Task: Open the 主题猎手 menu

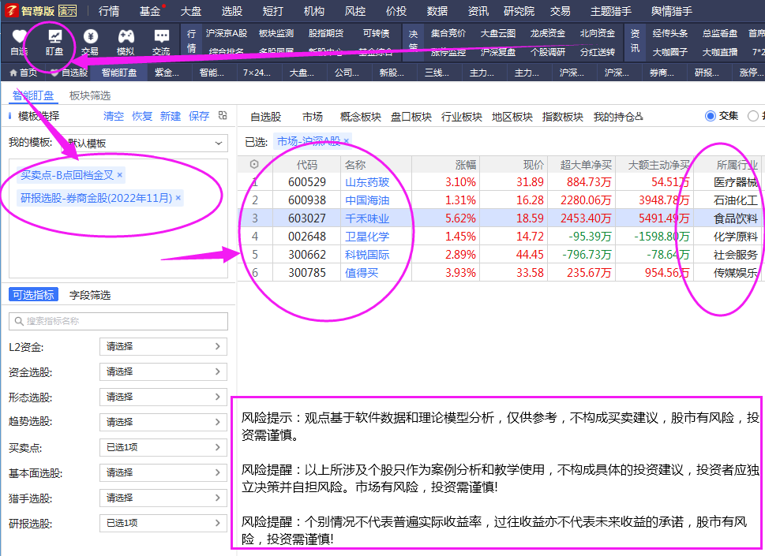Action: [611, 11]
